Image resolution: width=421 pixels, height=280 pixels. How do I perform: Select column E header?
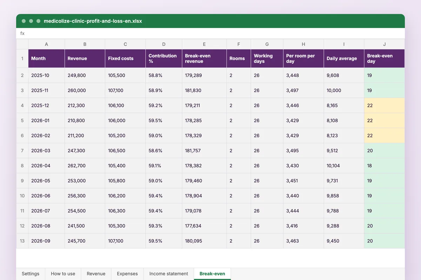(x=204, y=44)
